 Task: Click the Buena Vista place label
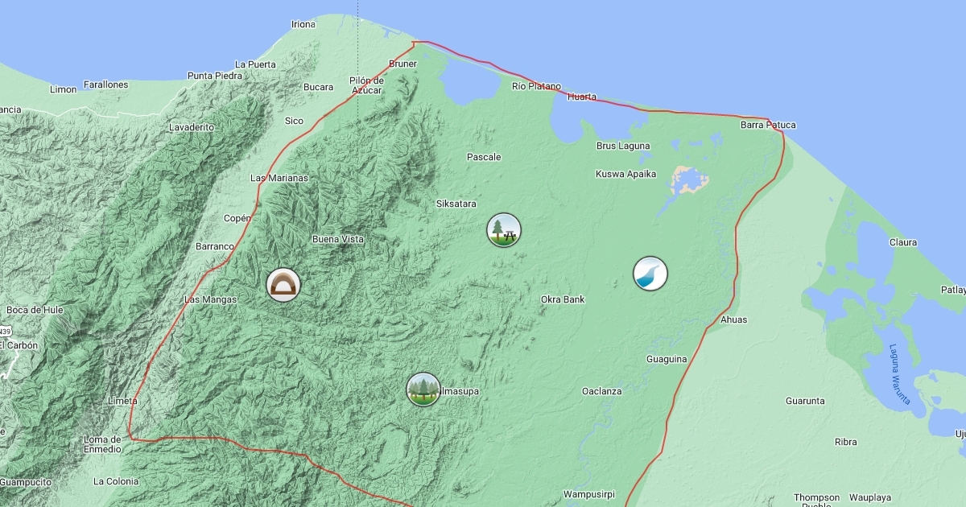(338, 240)
